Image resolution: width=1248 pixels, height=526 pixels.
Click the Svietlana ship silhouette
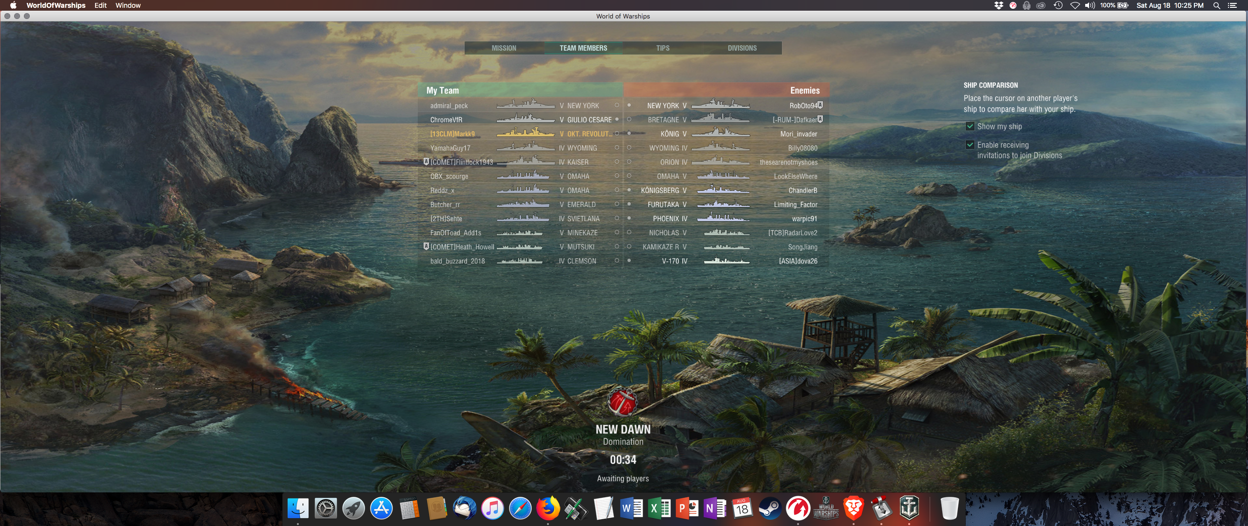(x=523, y=217)
